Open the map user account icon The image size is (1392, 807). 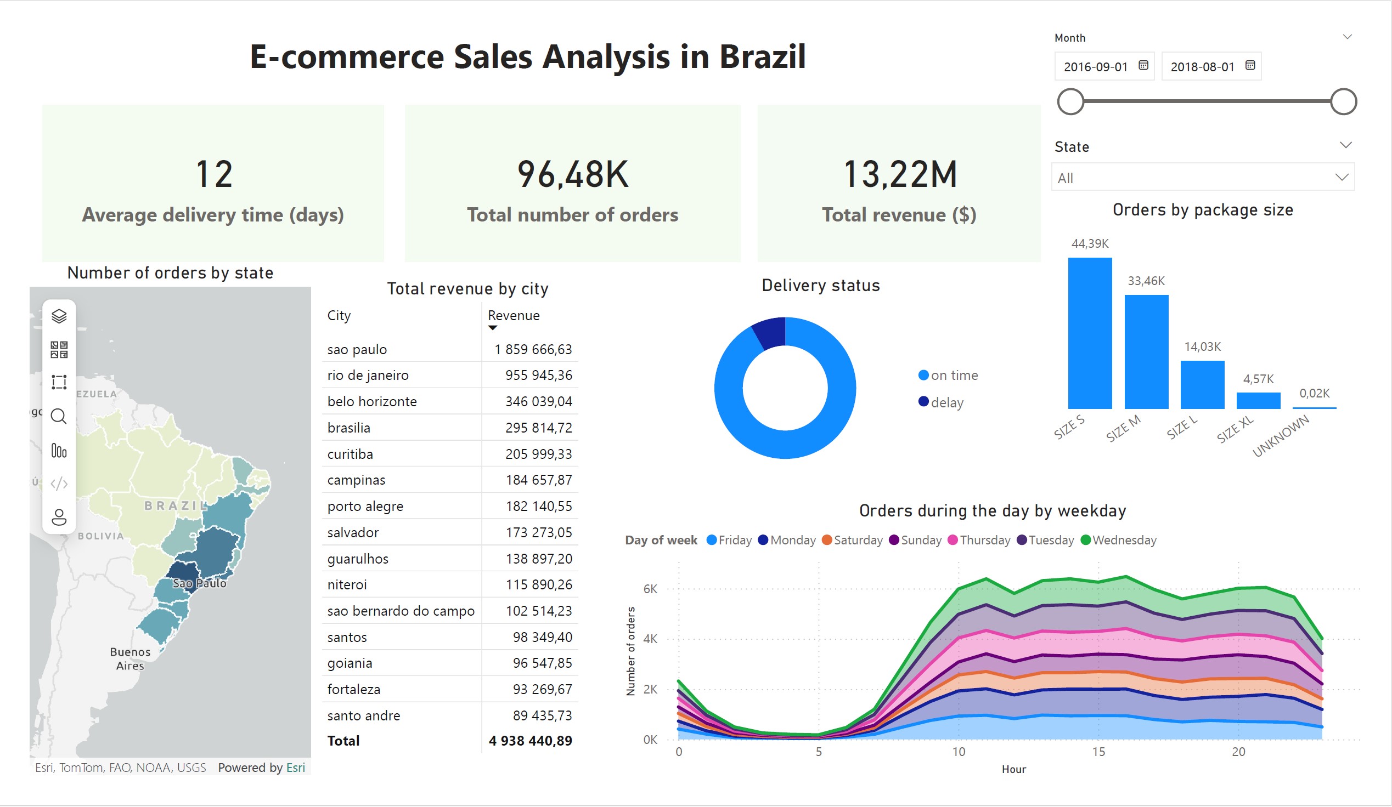pyautogui.click(x=59, y=517)
